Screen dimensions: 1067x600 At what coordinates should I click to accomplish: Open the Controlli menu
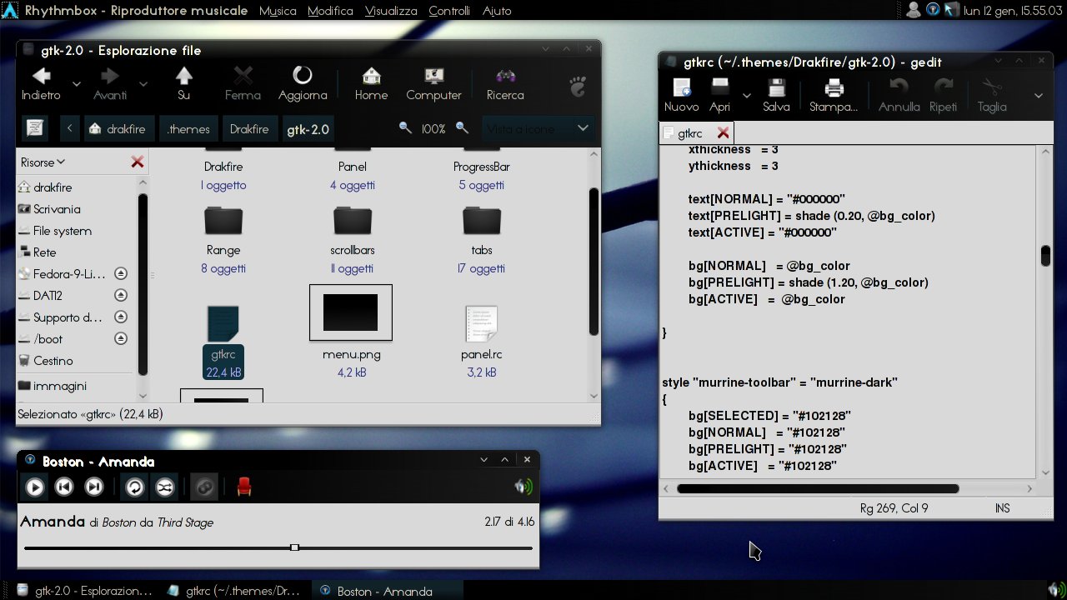point(449,11)
